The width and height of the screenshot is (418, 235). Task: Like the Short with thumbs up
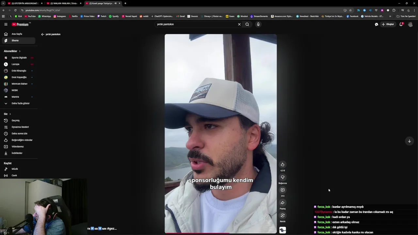click(282, 164)
